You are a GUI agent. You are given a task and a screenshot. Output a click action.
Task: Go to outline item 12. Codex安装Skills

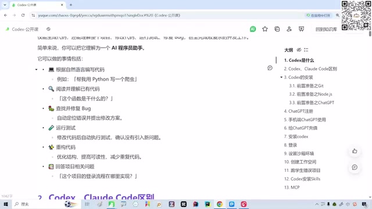tap(302, 179)
